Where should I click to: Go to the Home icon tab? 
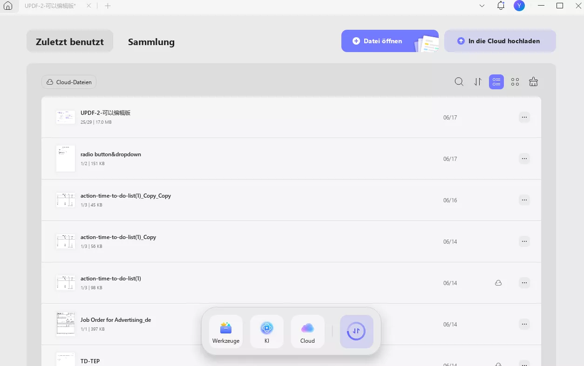pos(8,6)
